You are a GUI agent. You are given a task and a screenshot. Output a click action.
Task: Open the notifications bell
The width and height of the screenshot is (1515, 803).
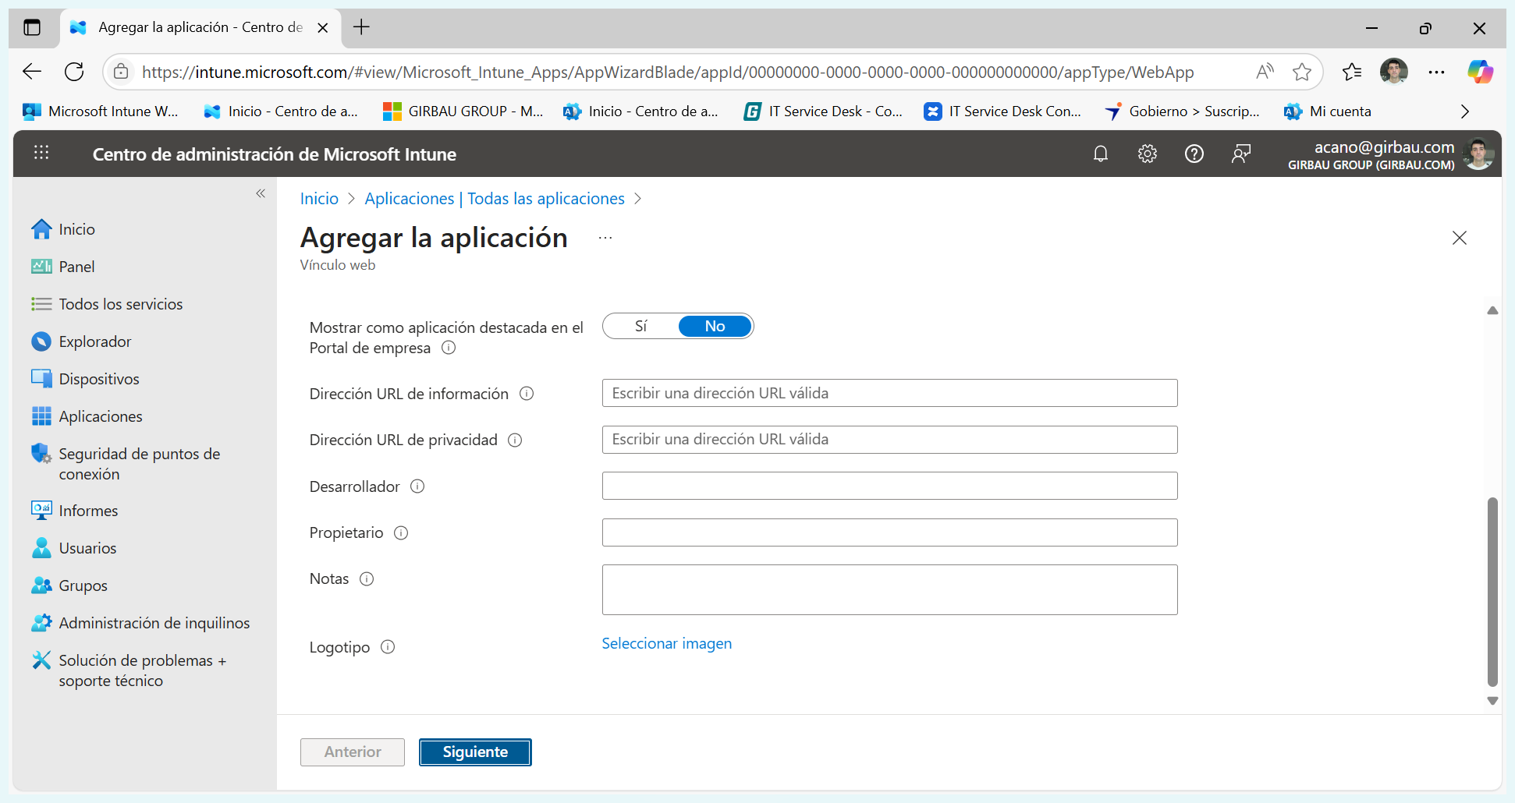click(x=1101, y=154)
